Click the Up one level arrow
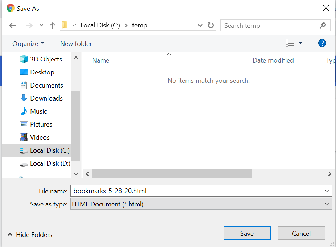 (x=53, y=26)
